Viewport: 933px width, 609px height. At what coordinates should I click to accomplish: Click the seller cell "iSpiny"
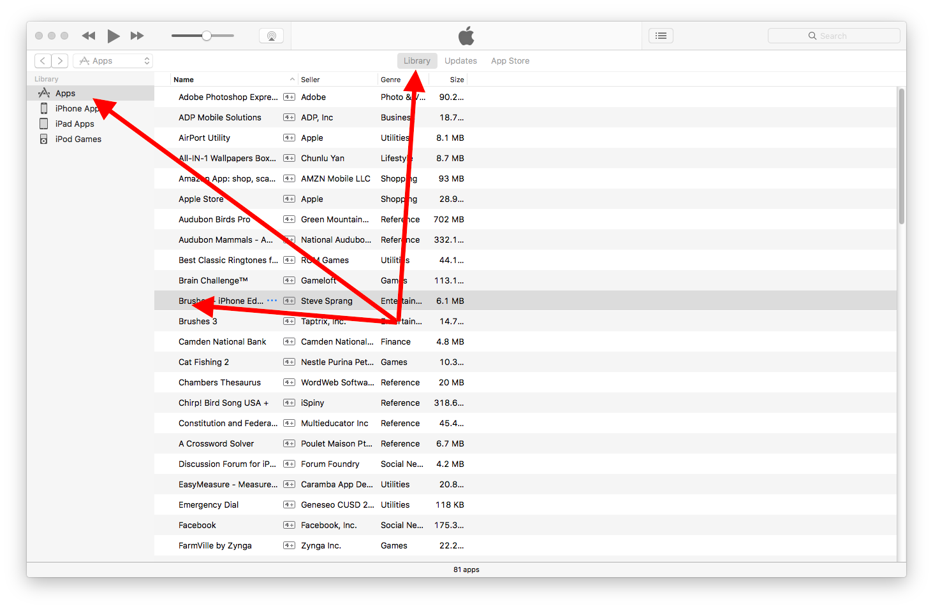(x=312, y=403)
